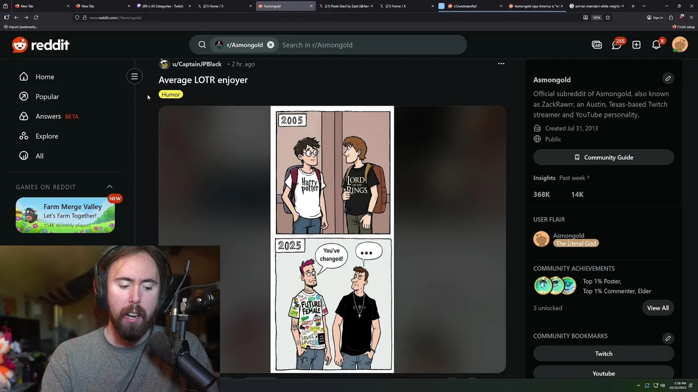Click The Literal God flair badge
The image size is (698, 392).
click(575, 243)
